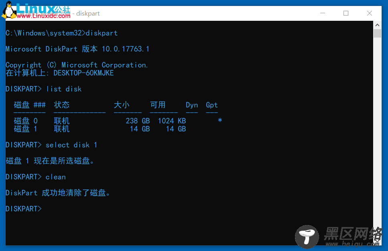Click the '磁盘 0' row label

(x=26, y=121)
